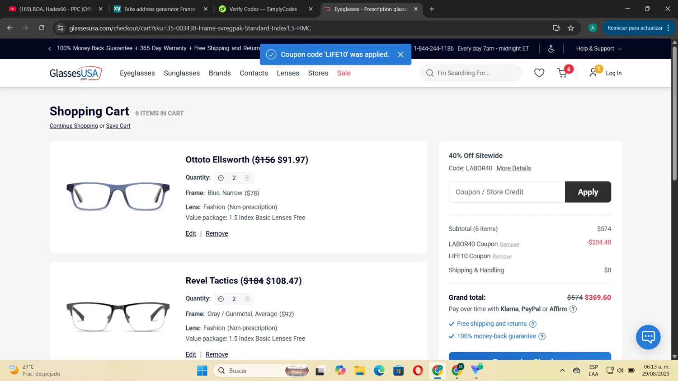Edit the Revel Tactics item
Screen dimensions: 678x381
tap(191, 354)
